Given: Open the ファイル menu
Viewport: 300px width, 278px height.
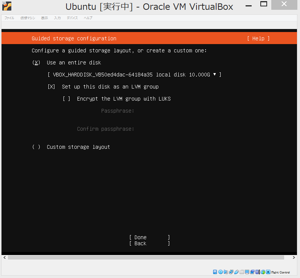Looking at the screenshot, I should click(9, 18).
